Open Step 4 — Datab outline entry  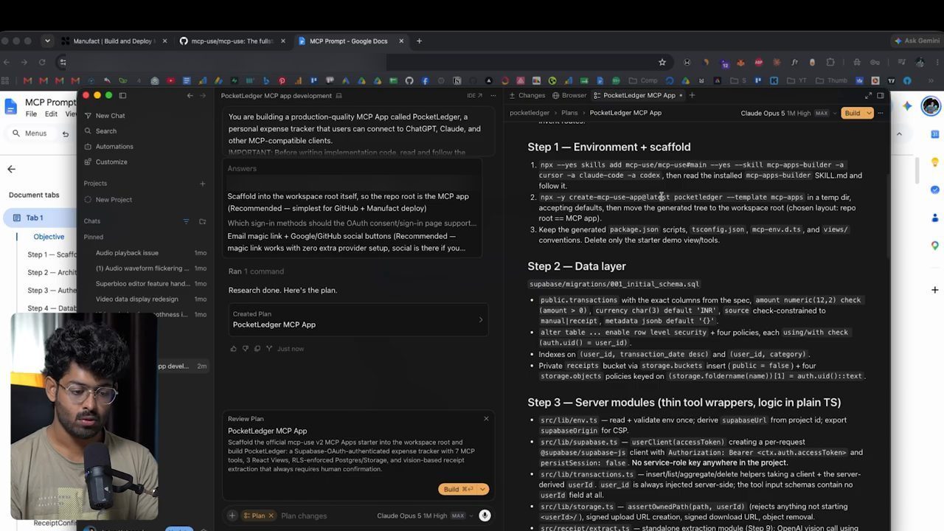52,308
